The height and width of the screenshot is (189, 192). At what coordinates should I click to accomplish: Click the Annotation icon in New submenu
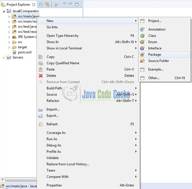point(142,29)
